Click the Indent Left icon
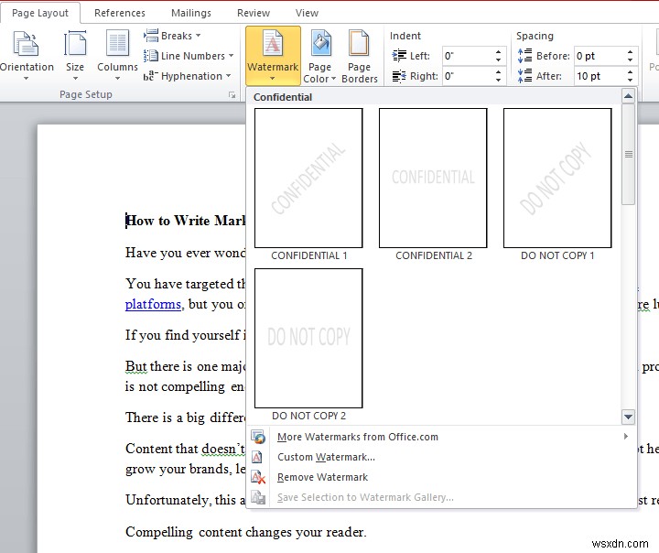 pyautogui.click(x=399, y=56)
